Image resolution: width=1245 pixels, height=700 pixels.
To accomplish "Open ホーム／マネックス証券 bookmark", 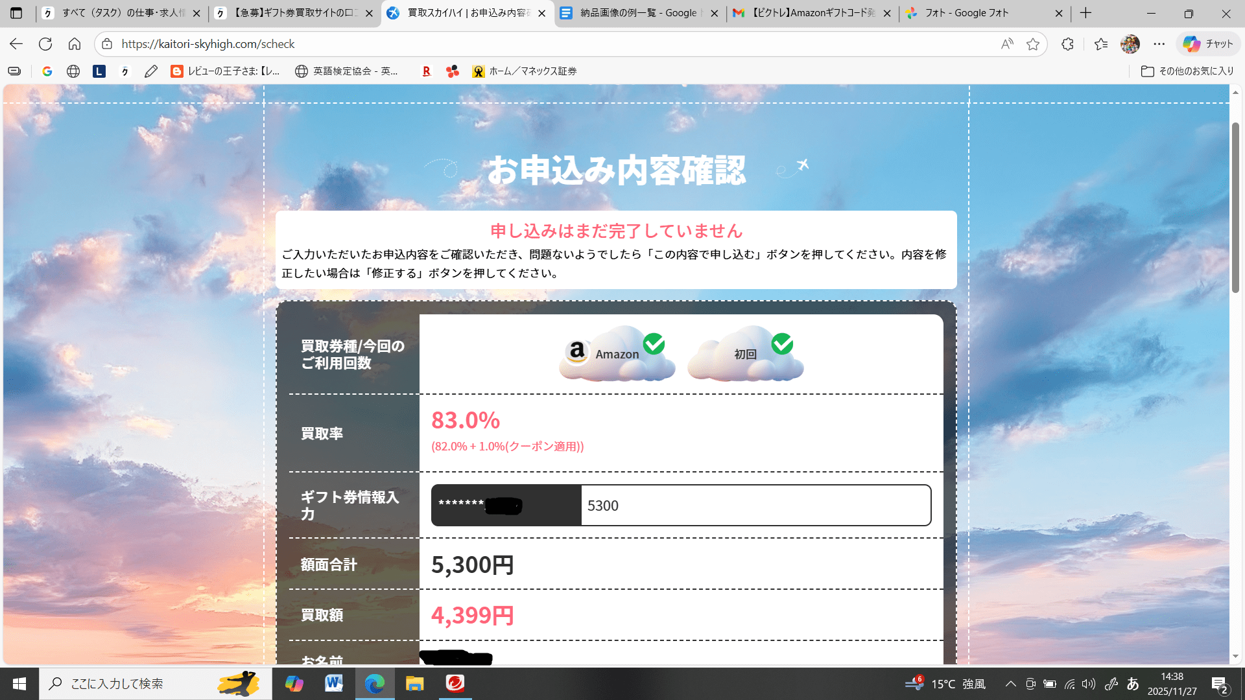I will pos(525,71).
